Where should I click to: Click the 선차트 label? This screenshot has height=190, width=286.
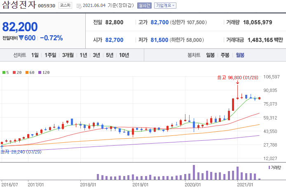pyautogui.click(x=19, y=55)
